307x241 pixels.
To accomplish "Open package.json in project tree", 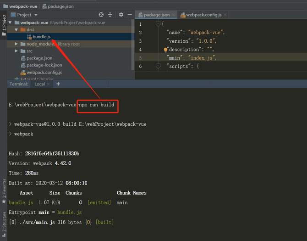I will pyautogui.click(x=39, y=58).
